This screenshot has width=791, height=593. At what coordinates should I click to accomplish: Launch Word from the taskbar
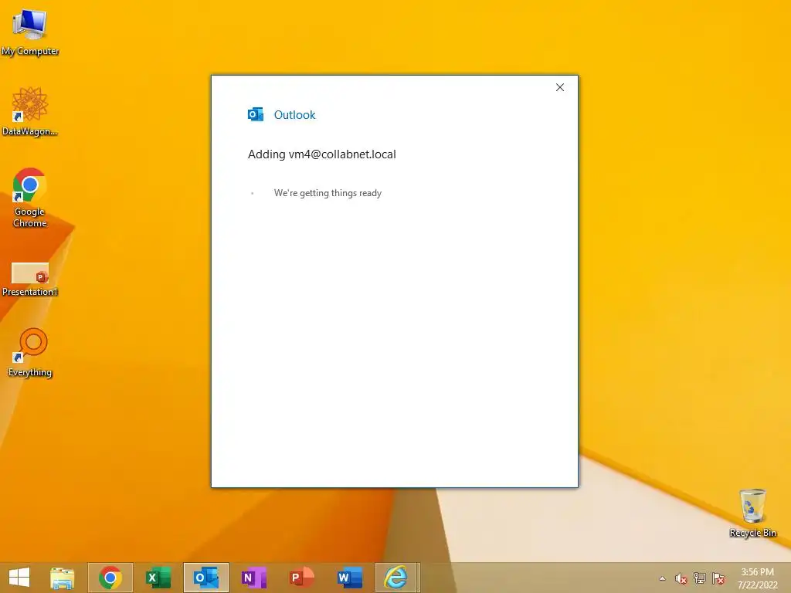[350, 578]
